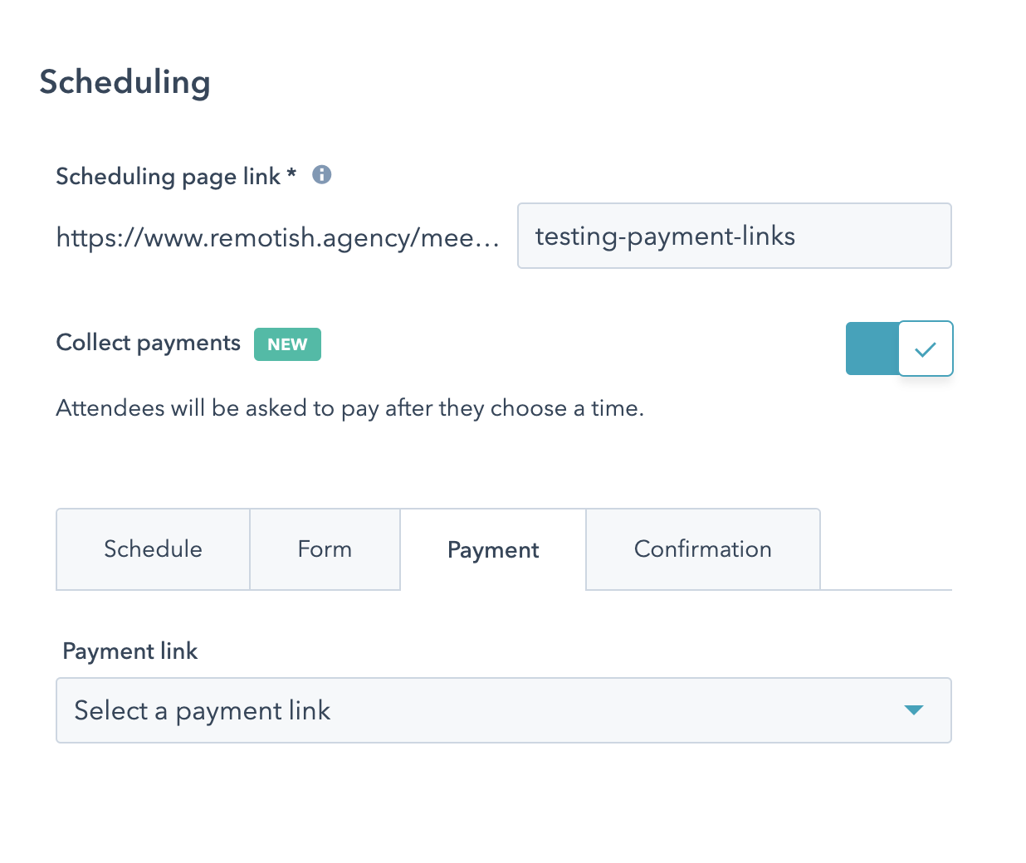The height and width of the screenshot is (863, 1026).
Task: Switch to the Schedule tab
Action: pos(153,549)
